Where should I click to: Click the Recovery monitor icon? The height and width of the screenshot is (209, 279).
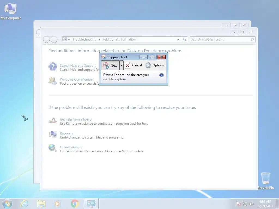(53, 134)
